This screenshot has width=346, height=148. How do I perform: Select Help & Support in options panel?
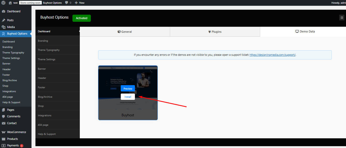[57, 134]
